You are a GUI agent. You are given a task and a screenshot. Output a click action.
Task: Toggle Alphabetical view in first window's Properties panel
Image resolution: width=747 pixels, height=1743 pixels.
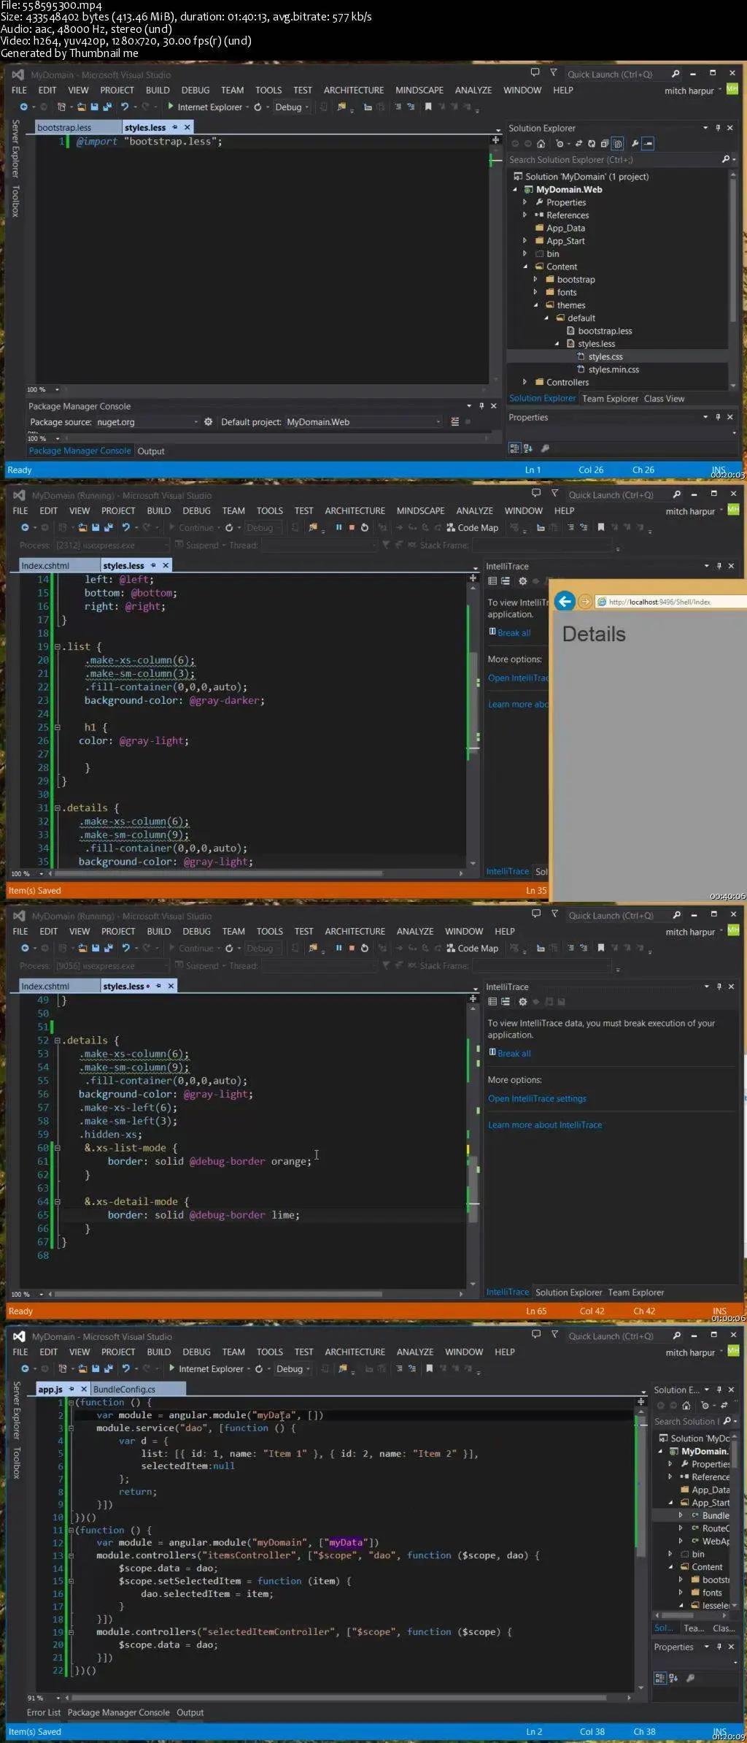527,448
